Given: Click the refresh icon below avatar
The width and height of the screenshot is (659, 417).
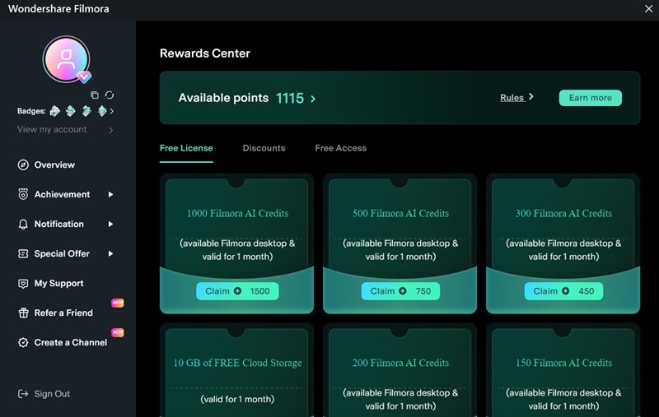Looking at the screenshot, I should [110, 95].
